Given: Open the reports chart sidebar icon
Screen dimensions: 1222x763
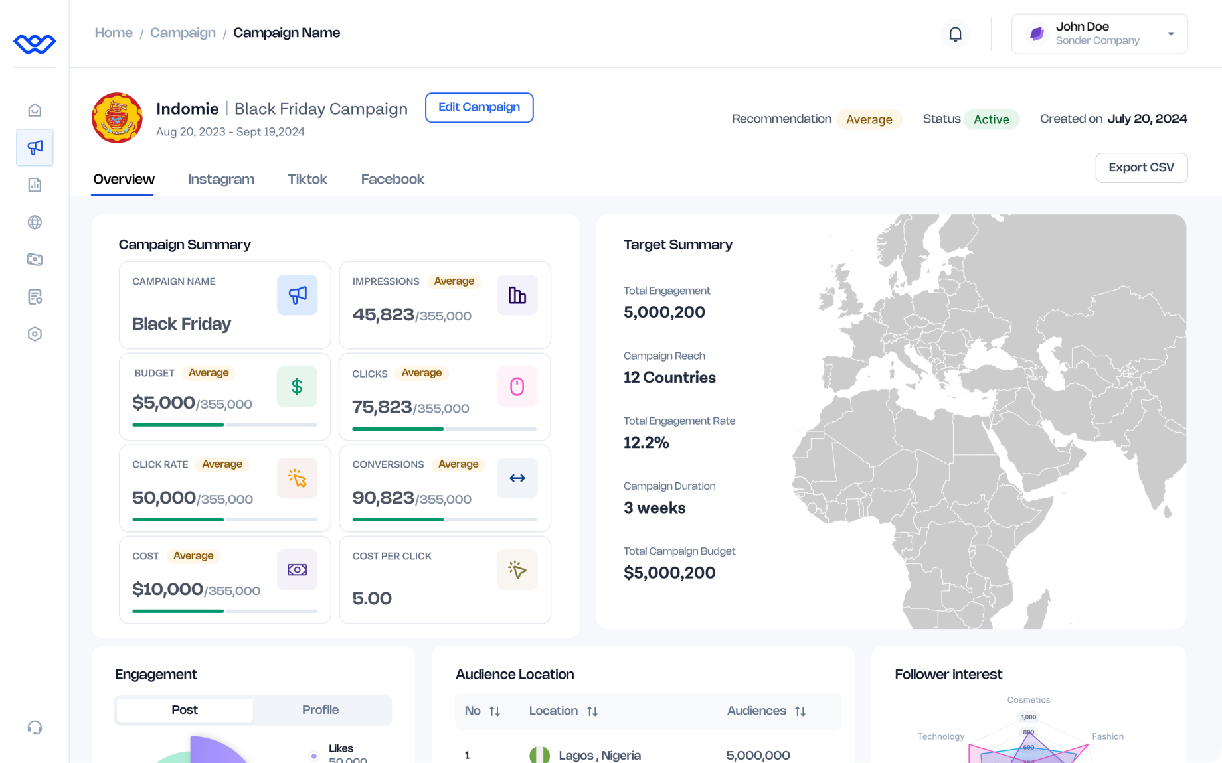Looking at the screenshot, I should point(35,185).
